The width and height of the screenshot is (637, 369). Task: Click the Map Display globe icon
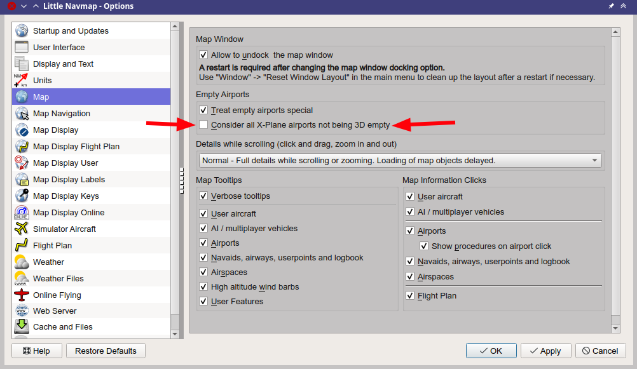[x=22, y=130]
